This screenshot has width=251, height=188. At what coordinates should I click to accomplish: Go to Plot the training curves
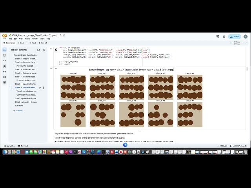[26, 80]
